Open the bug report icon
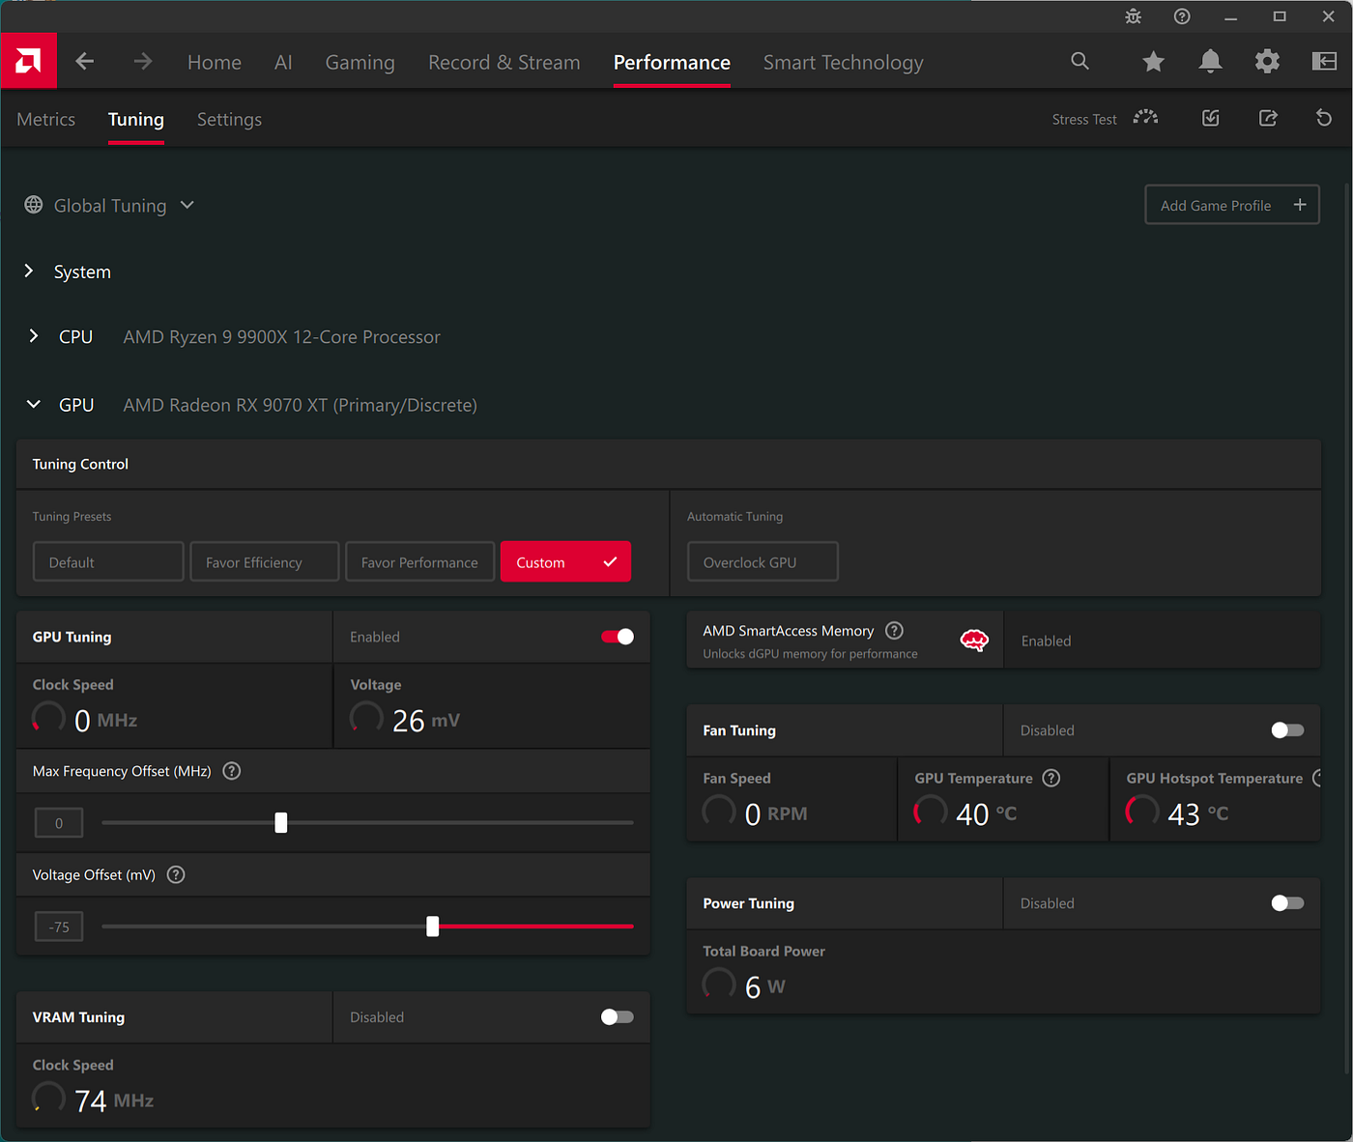1353x1142 pixels. (x=1134, y=16)
